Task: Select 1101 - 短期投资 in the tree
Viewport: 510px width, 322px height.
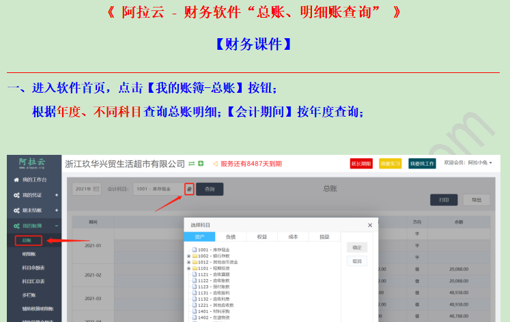Action: [214, 268]
